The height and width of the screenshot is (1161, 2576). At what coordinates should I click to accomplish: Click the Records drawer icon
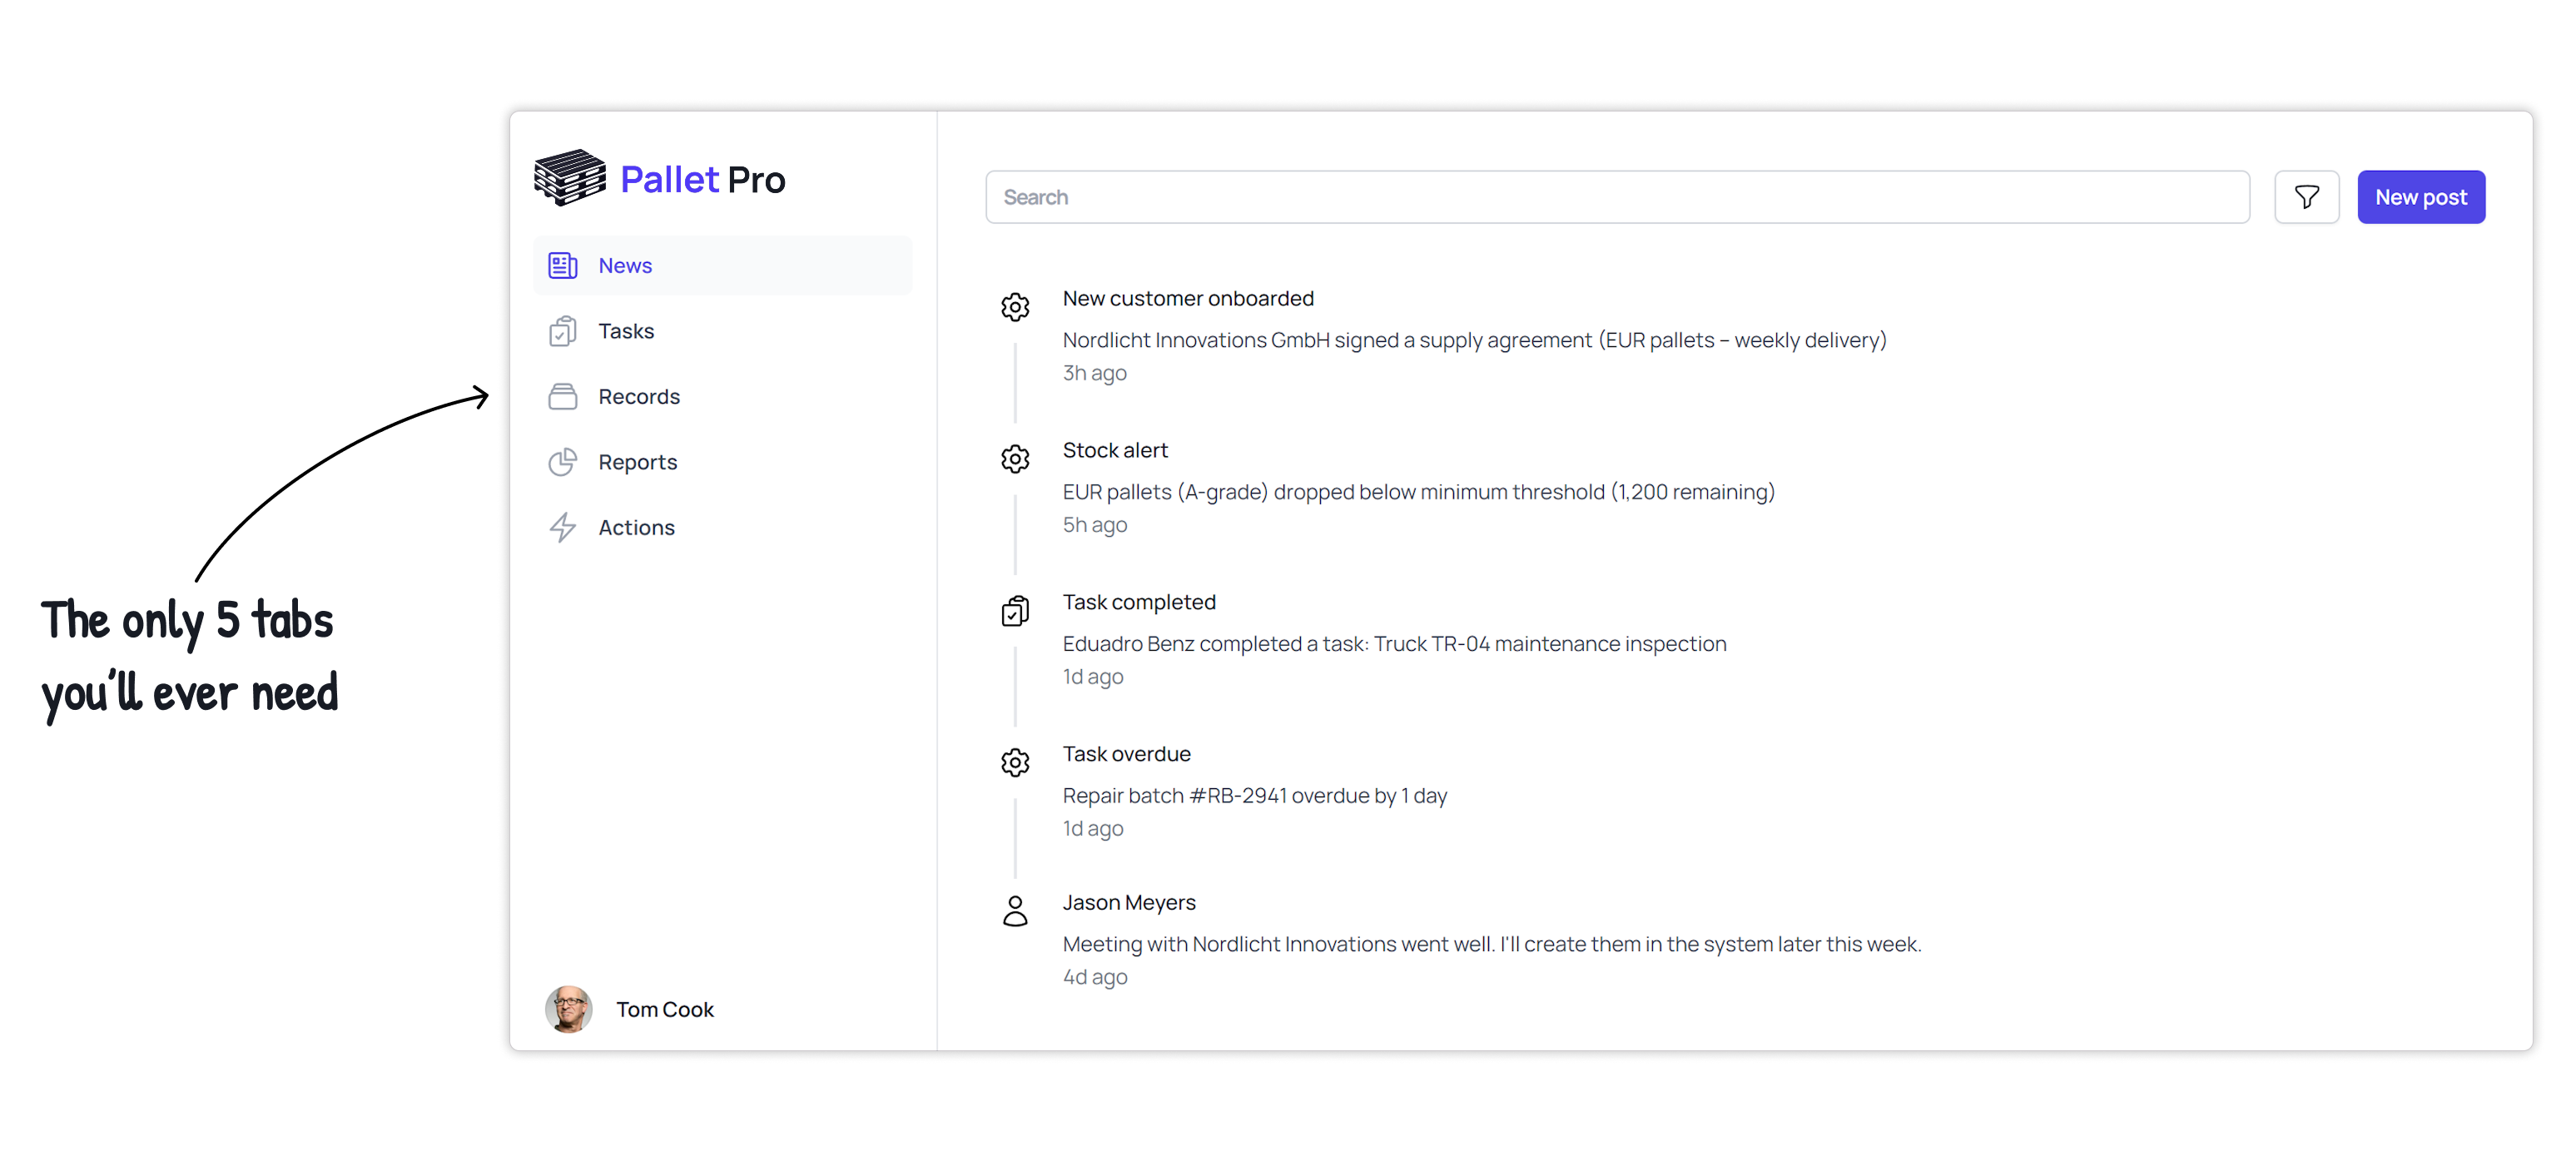tap(563, 397)
